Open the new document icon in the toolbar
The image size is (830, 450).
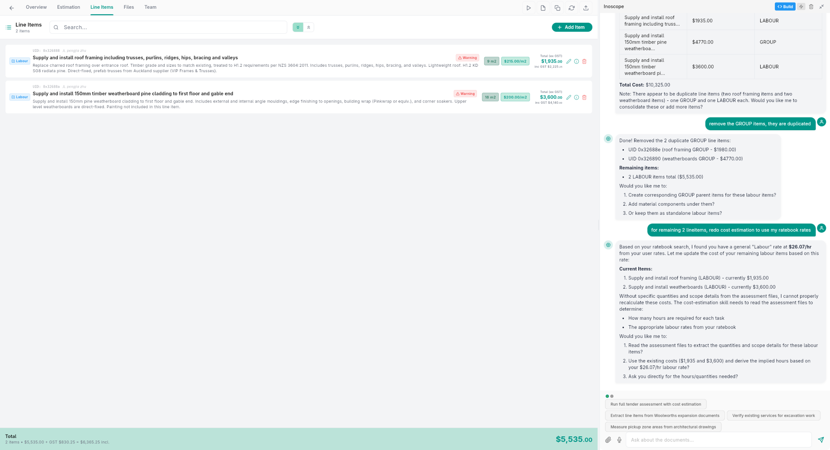(543, 7)
